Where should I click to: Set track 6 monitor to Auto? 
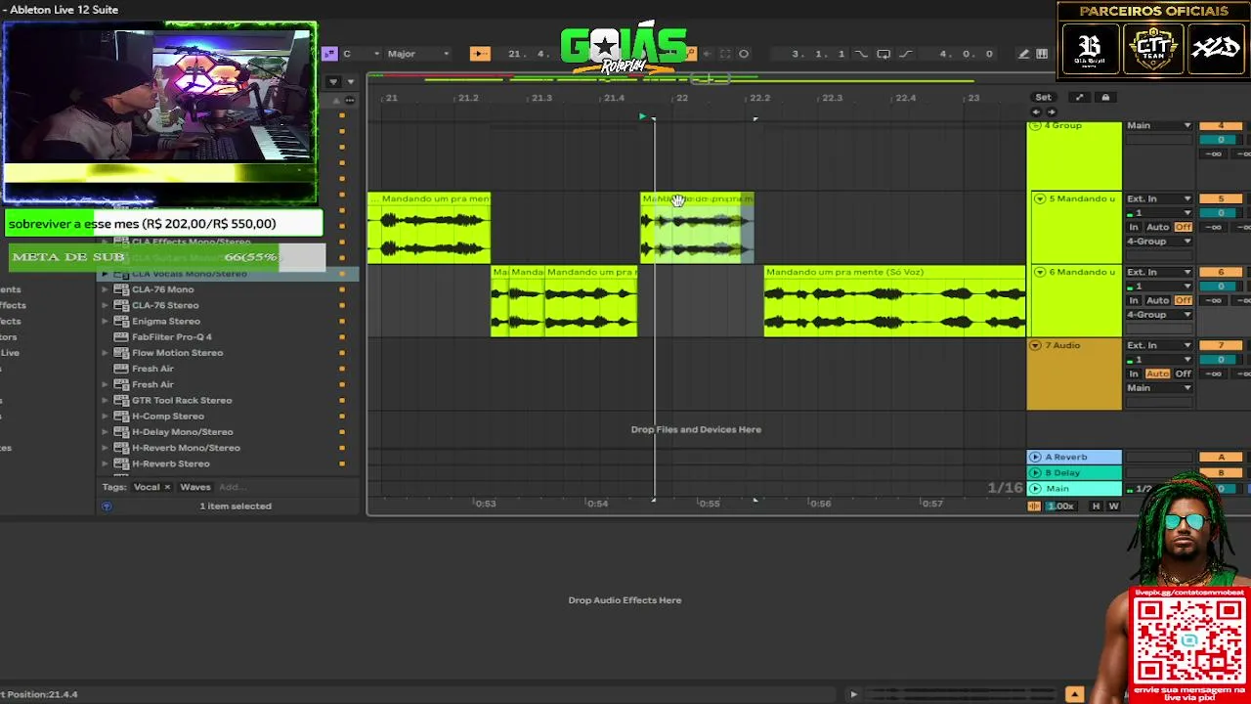tap(1157, 301)
